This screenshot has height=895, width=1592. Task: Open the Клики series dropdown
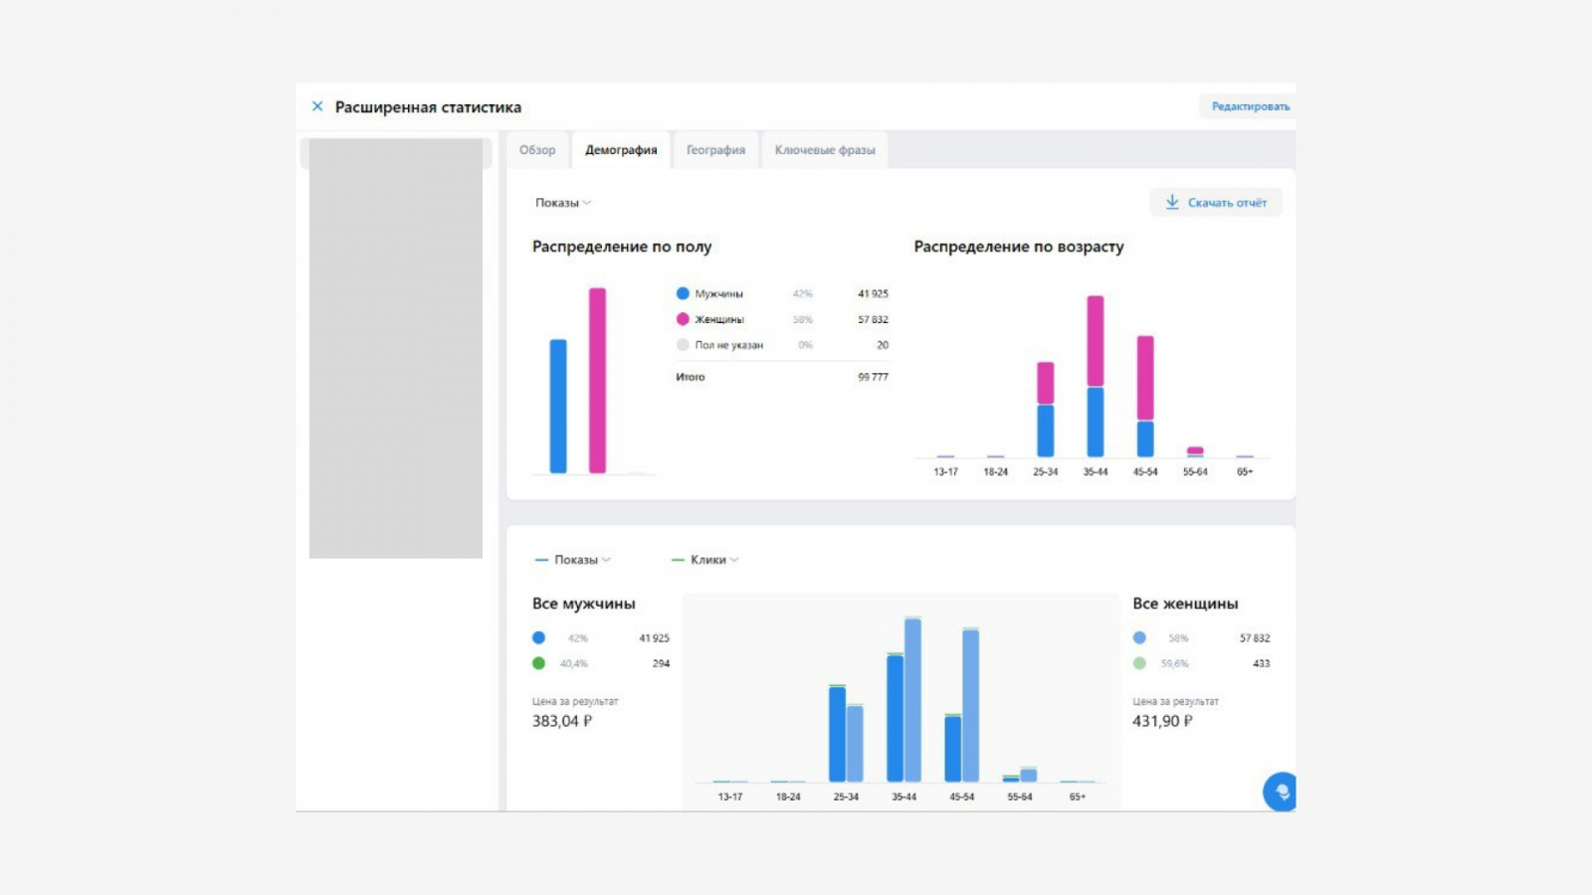pyautogui.click(x=705, y=560)
